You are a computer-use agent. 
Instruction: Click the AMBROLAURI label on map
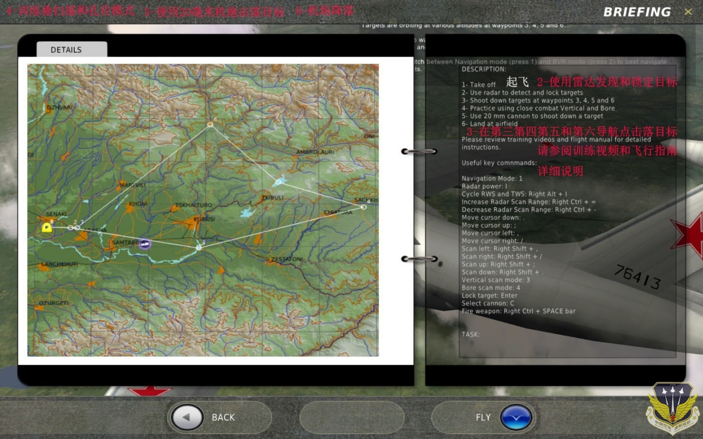pos(315,151)
